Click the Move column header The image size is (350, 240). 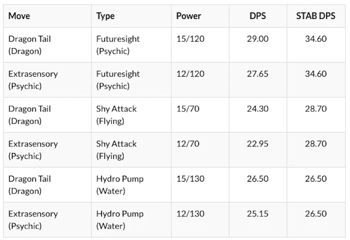(19, 16)
